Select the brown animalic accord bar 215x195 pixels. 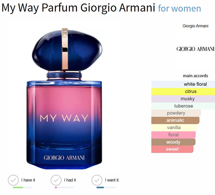175,120
